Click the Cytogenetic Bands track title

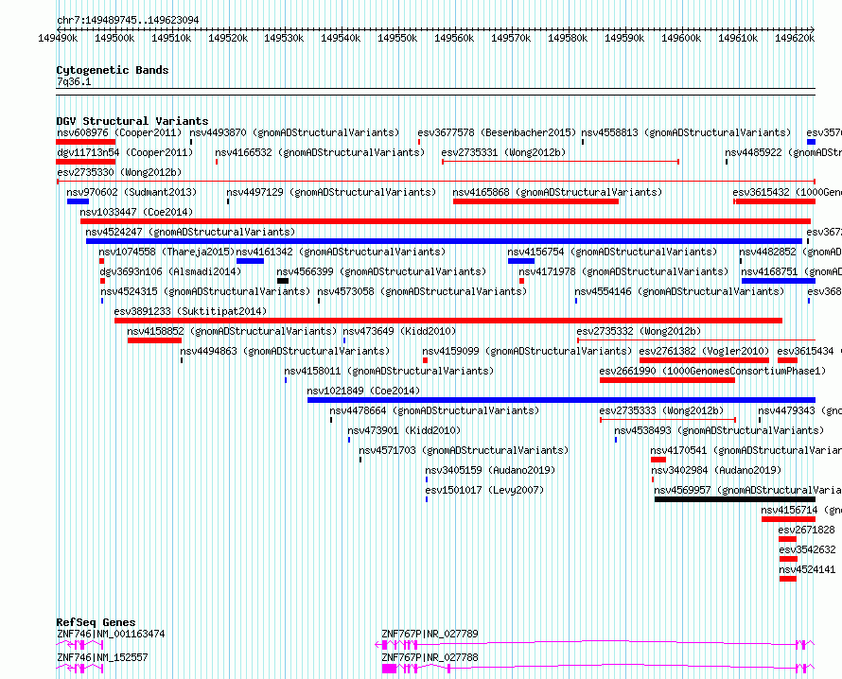pyautogui.click(x=113, y=70)
